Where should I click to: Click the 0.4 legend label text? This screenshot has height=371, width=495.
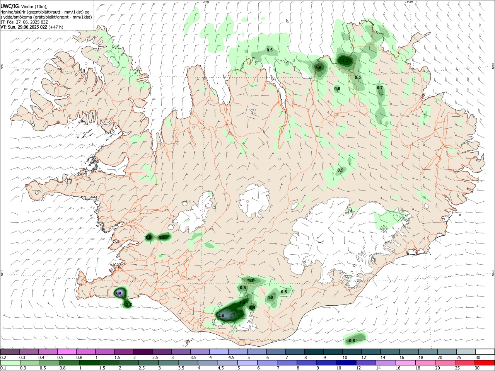point(41,357)
